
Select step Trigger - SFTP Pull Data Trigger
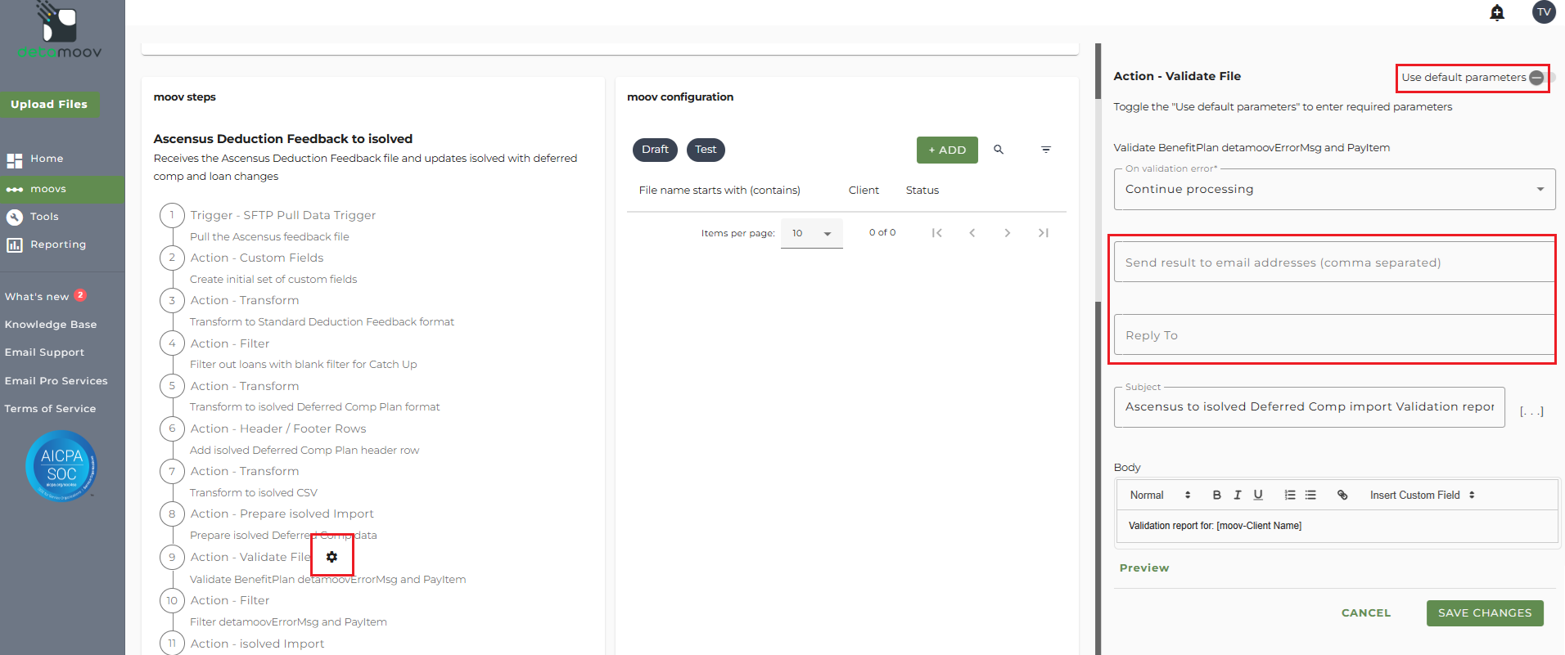coord(282,215)
